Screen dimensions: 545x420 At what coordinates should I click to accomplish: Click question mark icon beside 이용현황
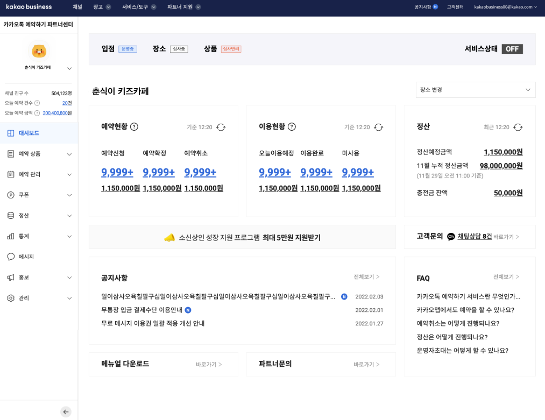click(292, 127)
